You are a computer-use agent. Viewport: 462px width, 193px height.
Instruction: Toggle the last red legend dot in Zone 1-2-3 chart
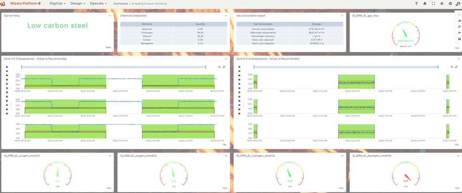pyautogui.click(x=7, y=113)
